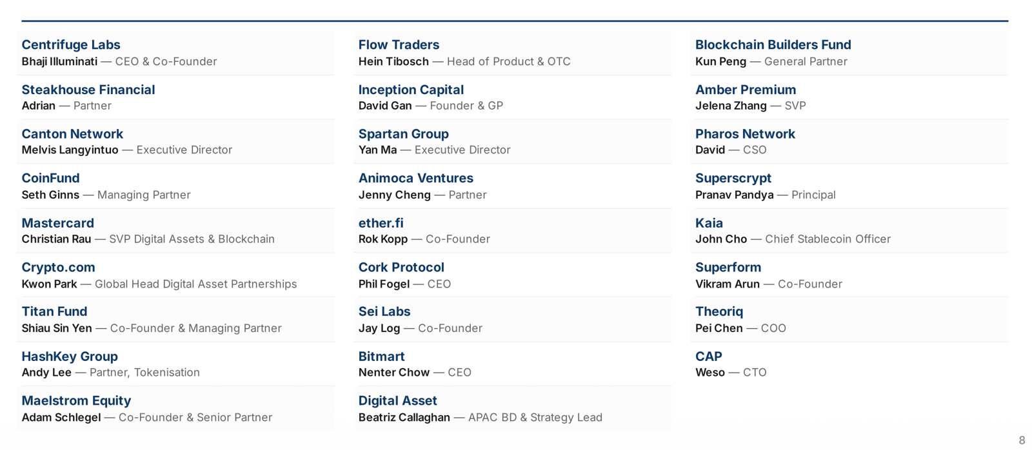The height and width of the screenshot is (450, 1032).
Task: Click the Digital Asset title
Action: [398, 400]
